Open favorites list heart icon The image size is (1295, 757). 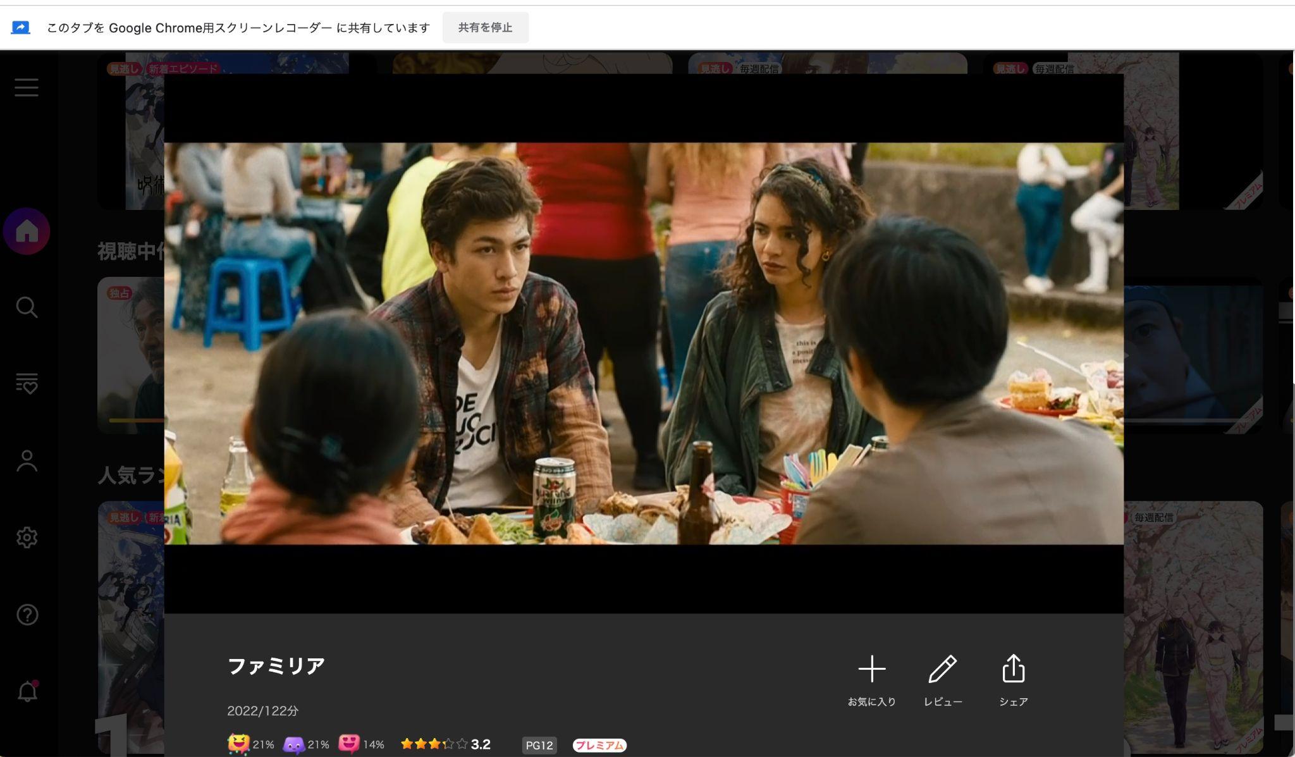(x=27, y=384)
